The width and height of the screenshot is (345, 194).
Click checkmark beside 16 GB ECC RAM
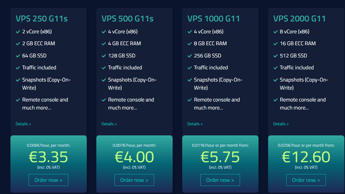(276, 44)
